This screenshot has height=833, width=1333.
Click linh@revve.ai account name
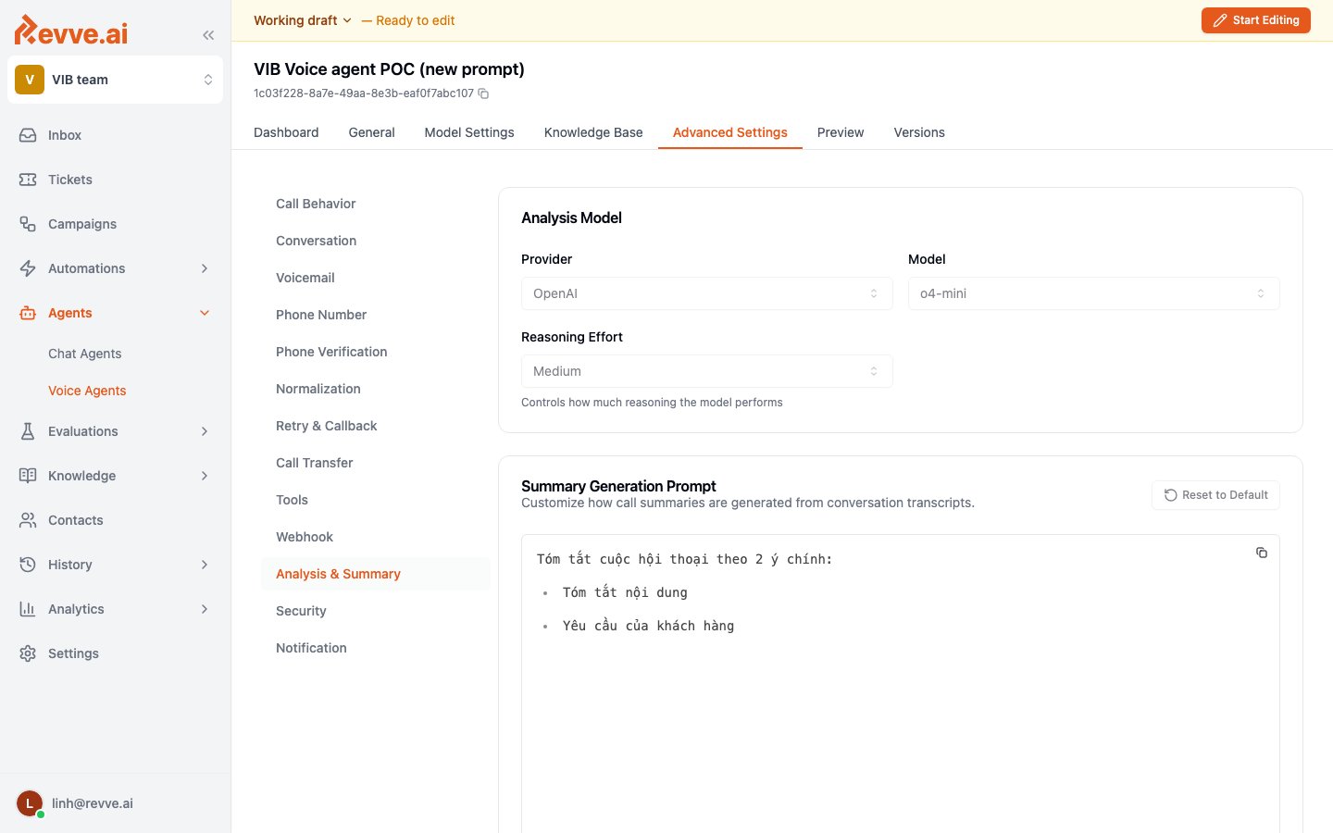(93, 803)
